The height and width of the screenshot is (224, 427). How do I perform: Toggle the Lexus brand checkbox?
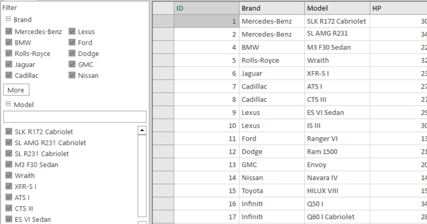[72, 31]
